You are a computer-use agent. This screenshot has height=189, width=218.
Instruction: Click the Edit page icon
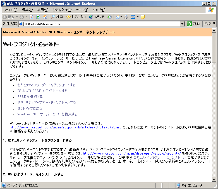click(133, 17)
